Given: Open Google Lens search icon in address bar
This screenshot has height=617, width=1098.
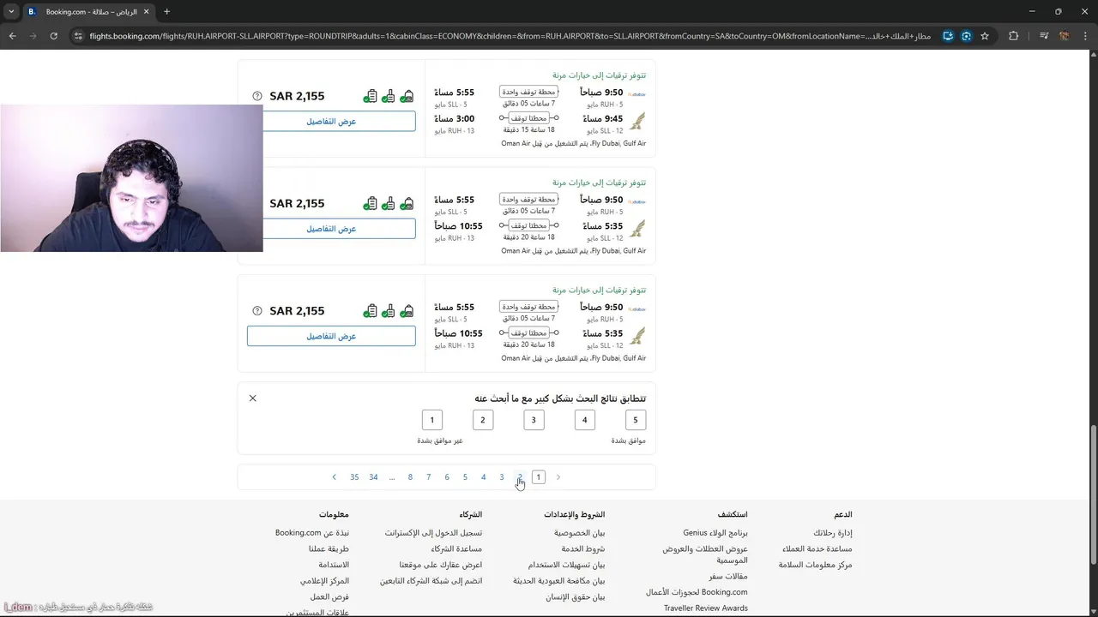Looking at the screenshot, I should [966, 36].
